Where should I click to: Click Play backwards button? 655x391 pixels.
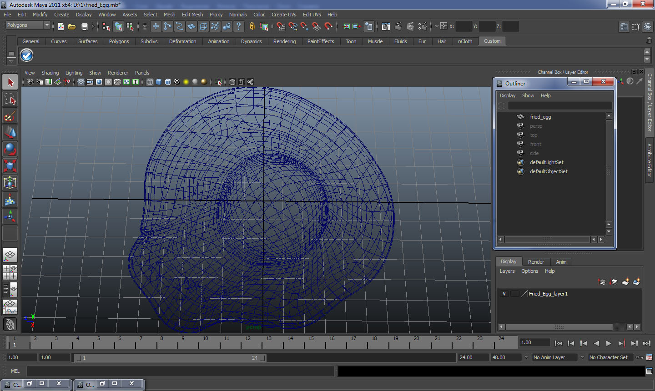tap(596, 343)
